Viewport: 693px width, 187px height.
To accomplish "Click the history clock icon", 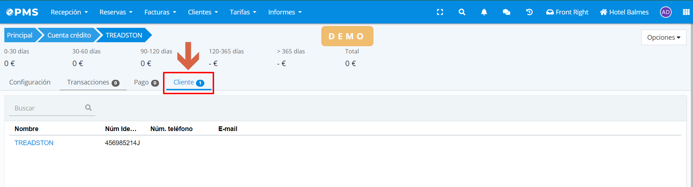I will [x=529, y=12].
